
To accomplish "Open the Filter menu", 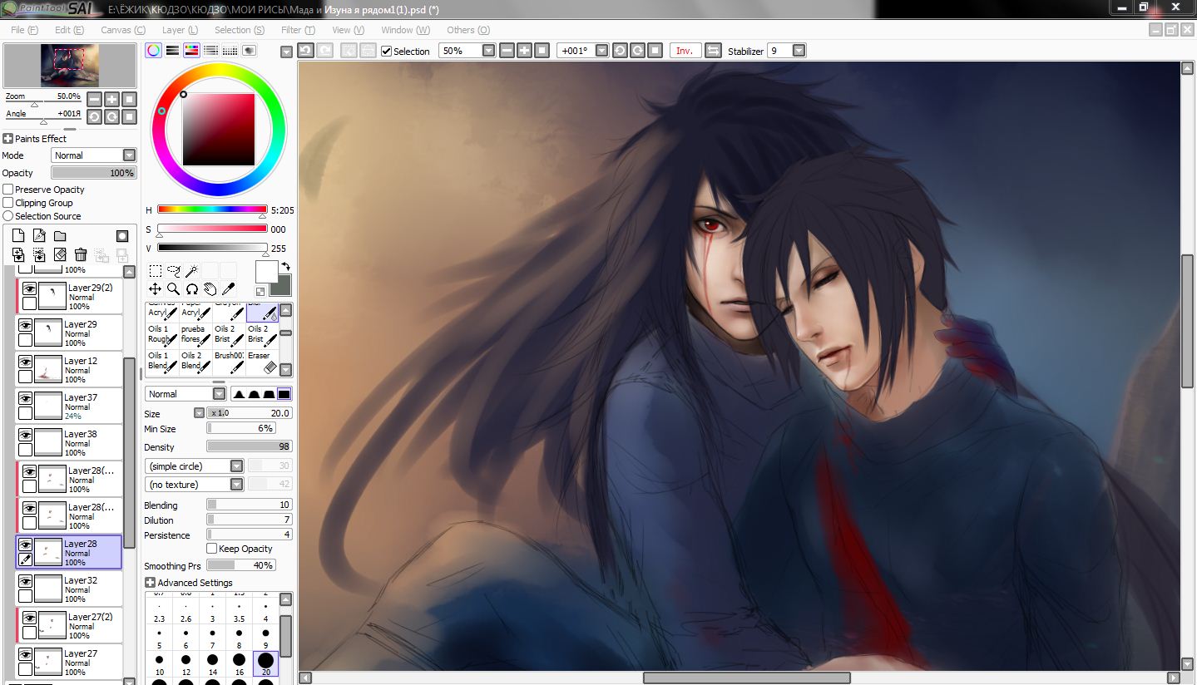I will click(298, 30).
